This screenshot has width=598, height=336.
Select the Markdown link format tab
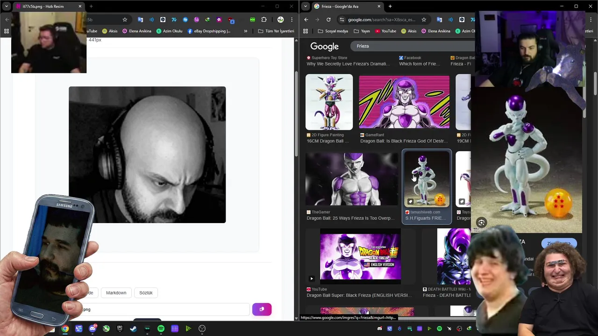tap(116, 293)
